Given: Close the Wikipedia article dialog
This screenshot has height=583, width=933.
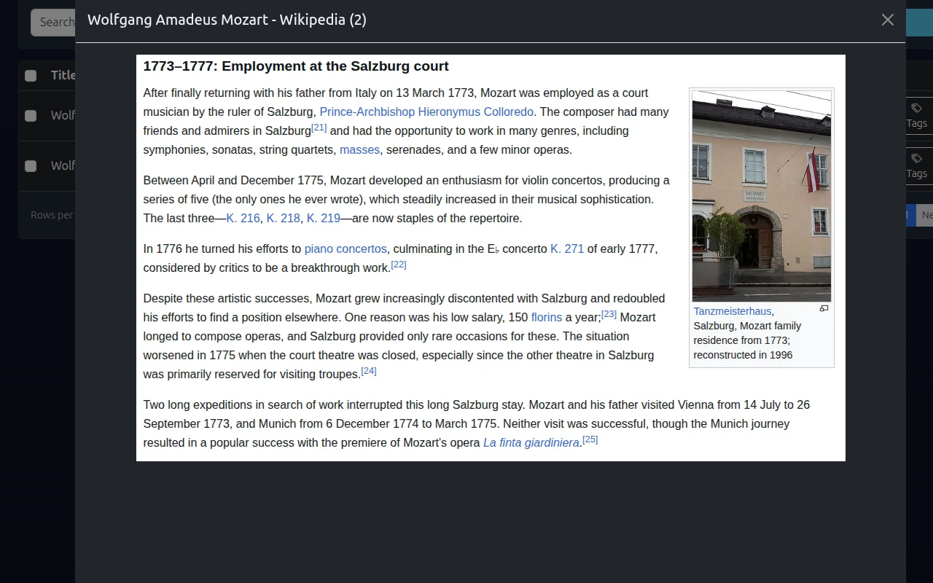Looking at the screenshot, I should tap(887, 20).
